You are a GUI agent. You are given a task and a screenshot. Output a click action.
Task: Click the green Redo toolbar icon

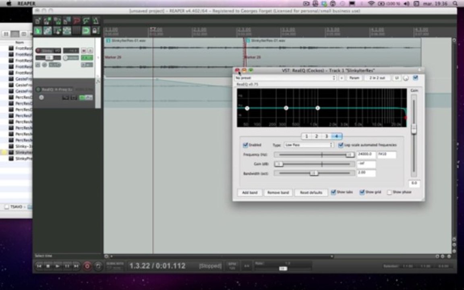(86, 21)
